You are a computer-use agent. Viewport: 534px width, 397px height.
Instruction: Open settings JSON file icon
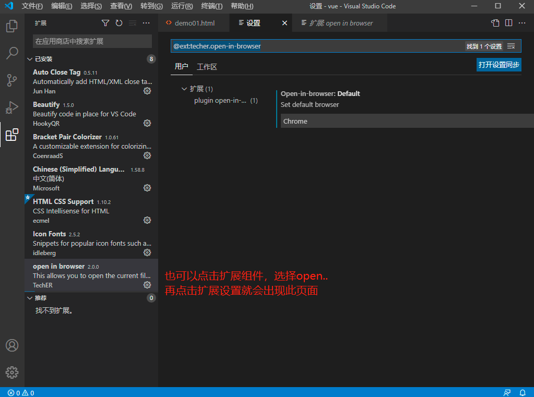(495, 23)
